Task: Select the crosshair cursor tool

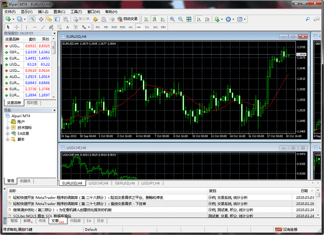Action: click(17, 27)
